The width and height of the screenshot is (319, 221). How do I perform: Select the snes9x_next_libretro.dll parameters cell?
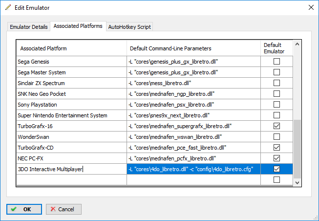[193, 115]
